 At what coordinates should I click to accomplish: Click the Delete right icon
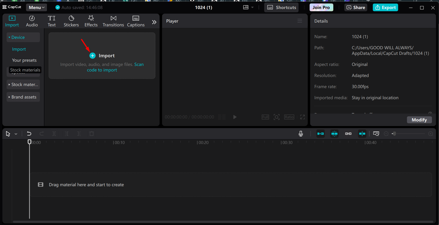(x=79, y=134)
